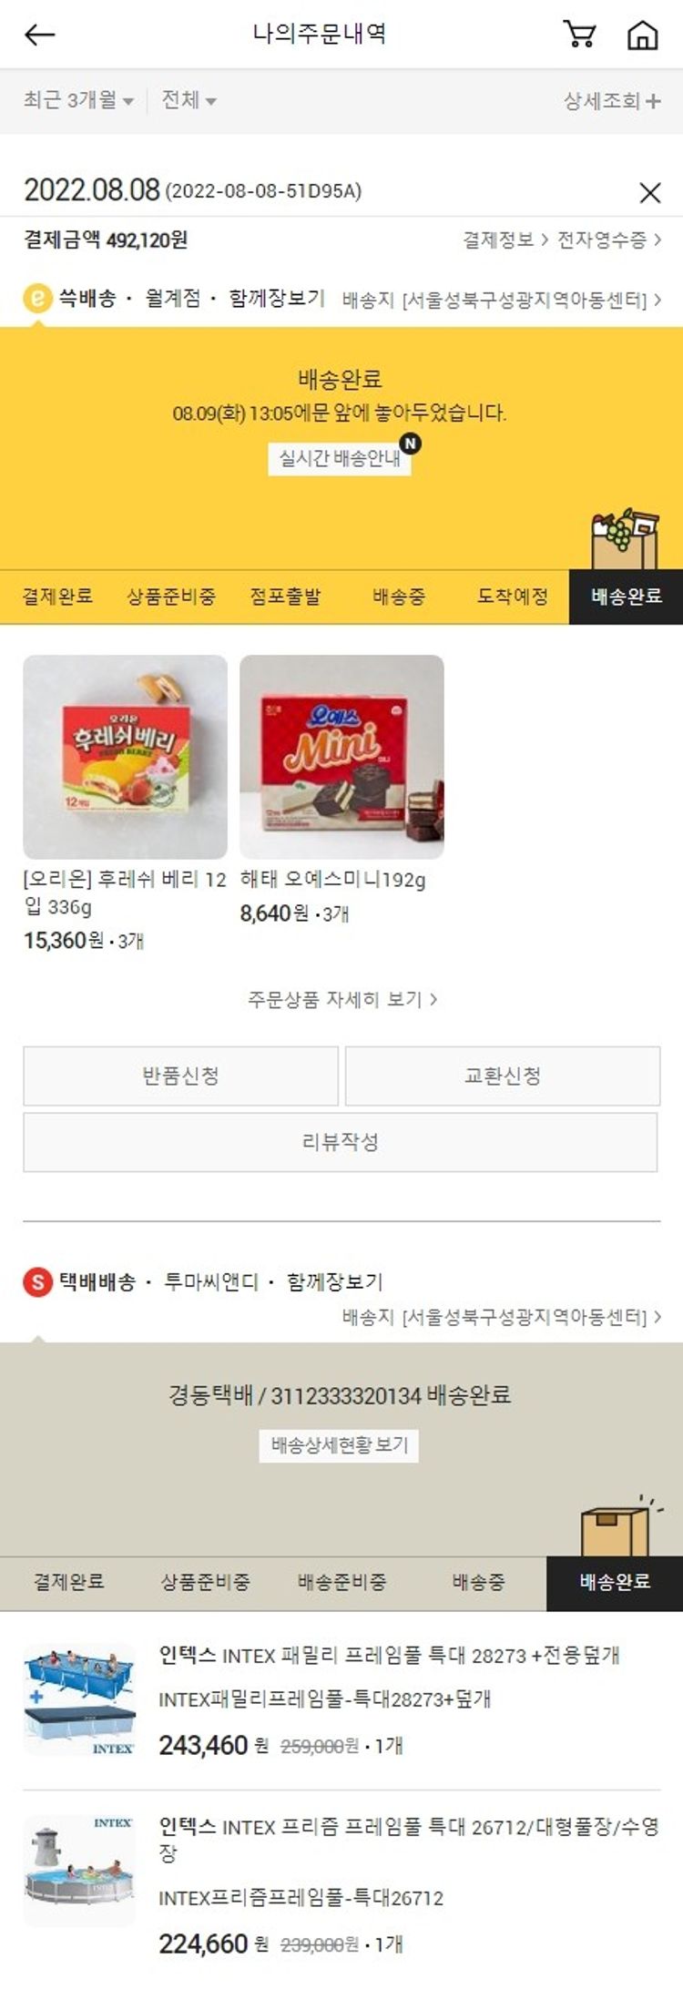Viewport: 683px width, 1989px height.
Task: Go to home via house icon
Action: point(643,35)
